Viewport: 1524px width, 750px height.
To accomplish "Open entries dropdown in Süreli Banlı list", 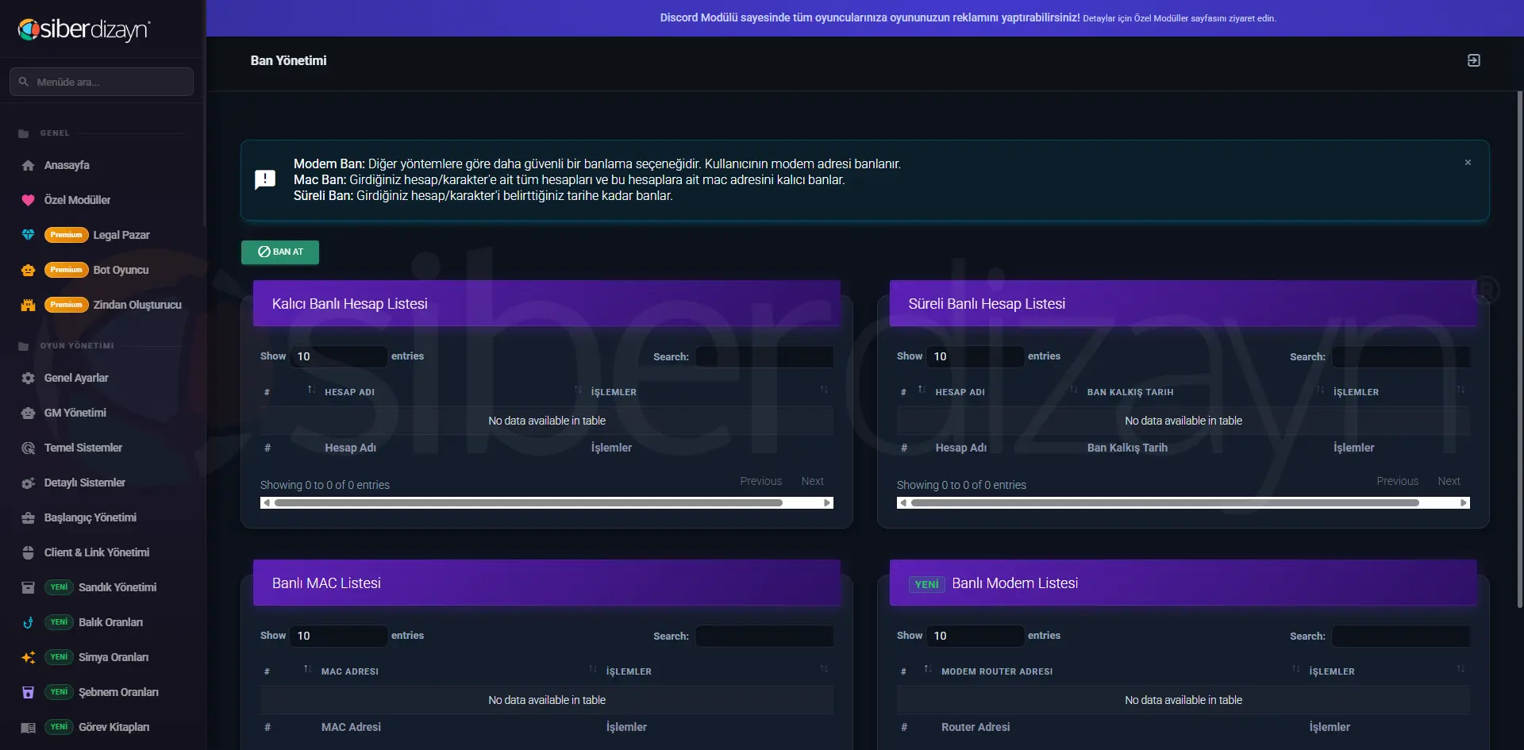I will tap(976, 356).
